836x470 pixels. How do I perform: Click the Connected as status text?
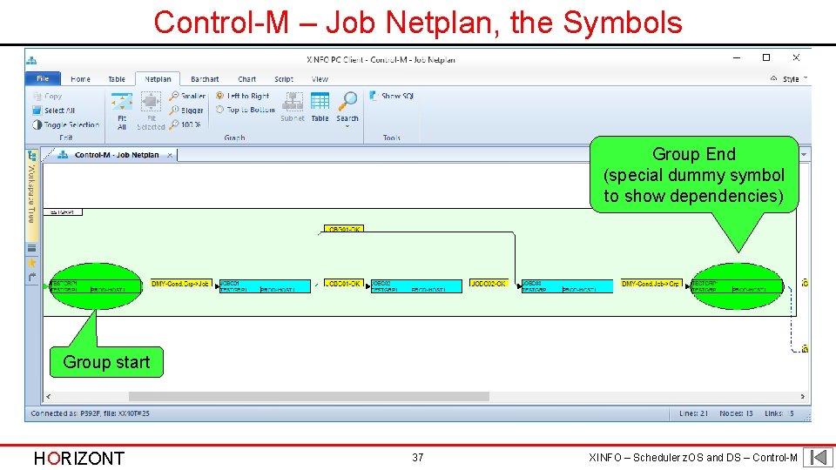pos(90,413)
